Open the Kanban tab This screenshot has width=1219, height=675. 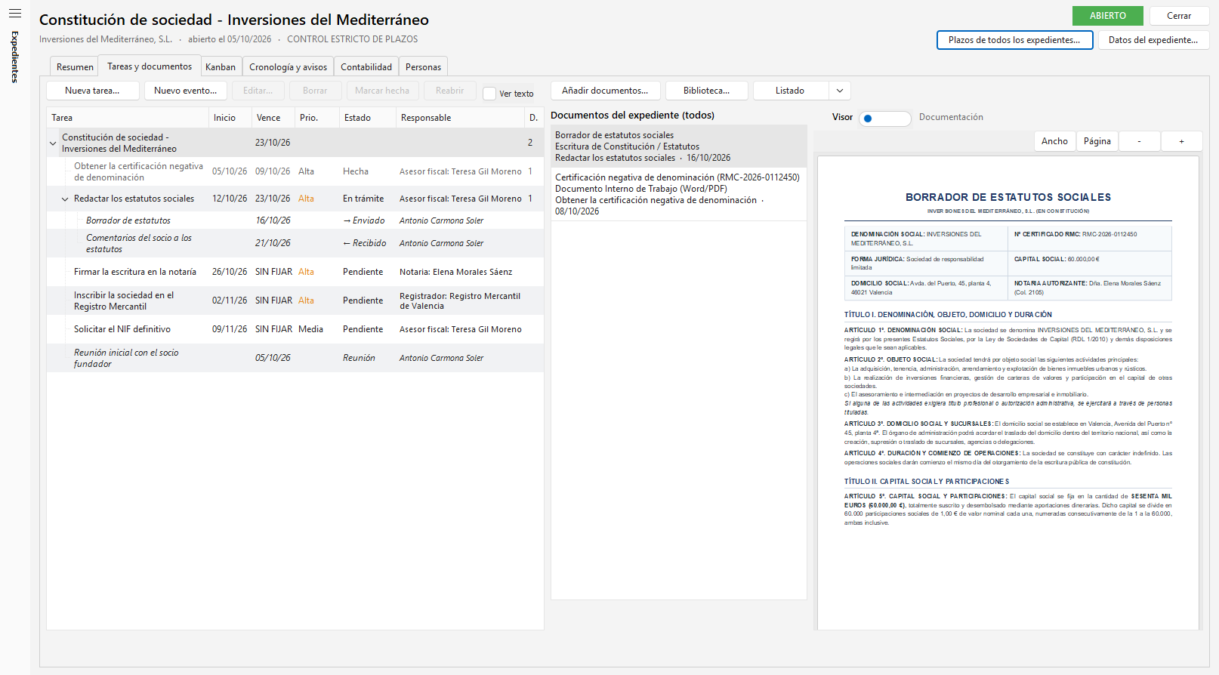[x=221, y=67]
